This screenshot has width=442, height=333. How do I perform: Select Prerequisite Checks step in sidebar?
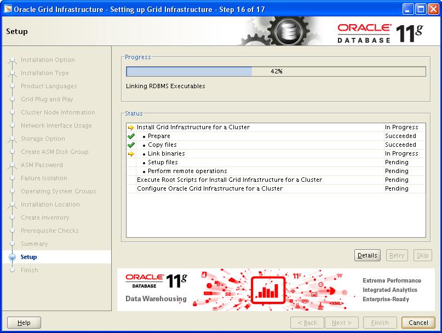(x=49, y=231)
